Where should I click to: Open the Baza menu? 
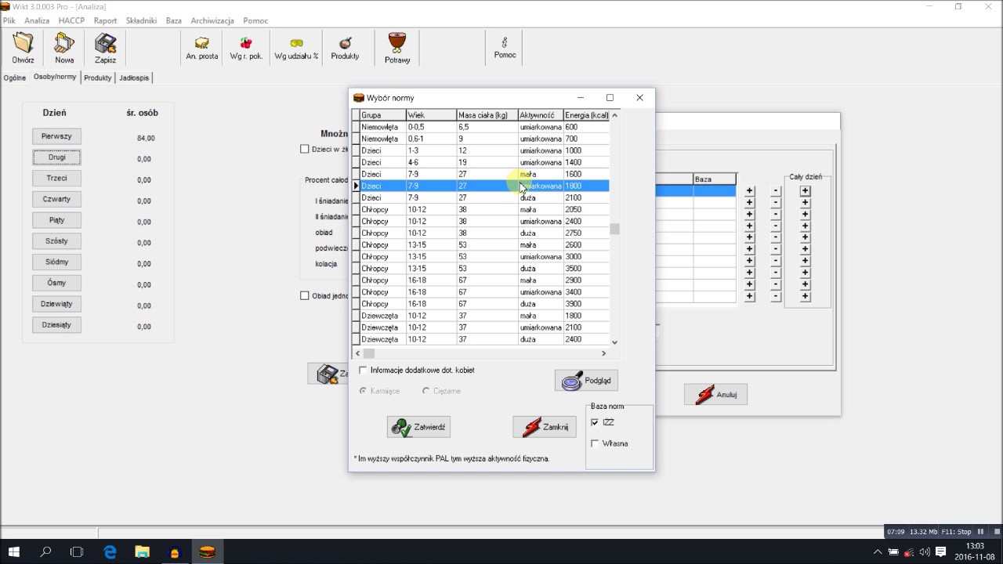click(174, 20)
